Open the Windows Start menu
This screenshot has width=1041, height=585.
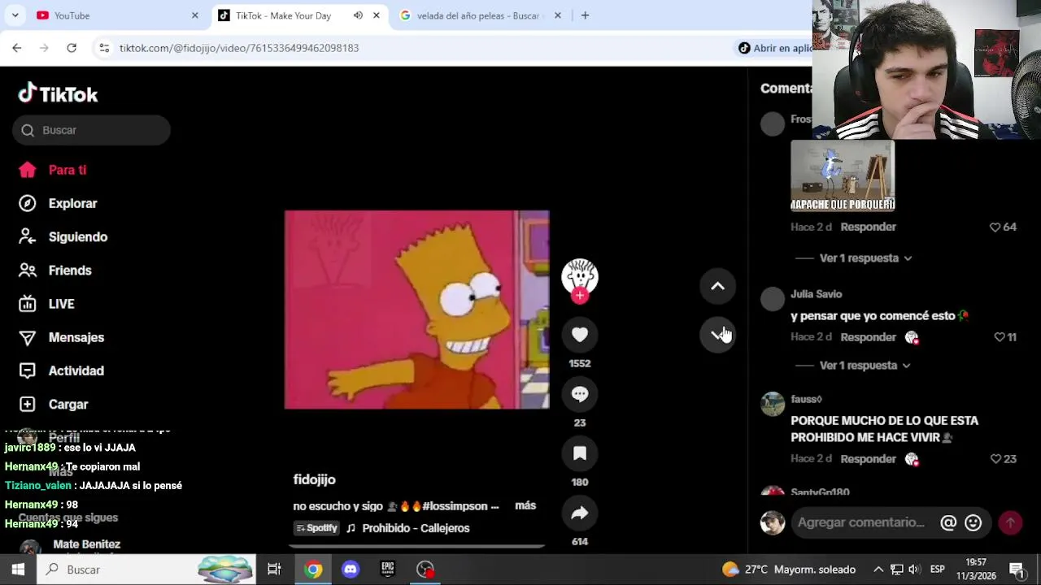click(18, 570)
